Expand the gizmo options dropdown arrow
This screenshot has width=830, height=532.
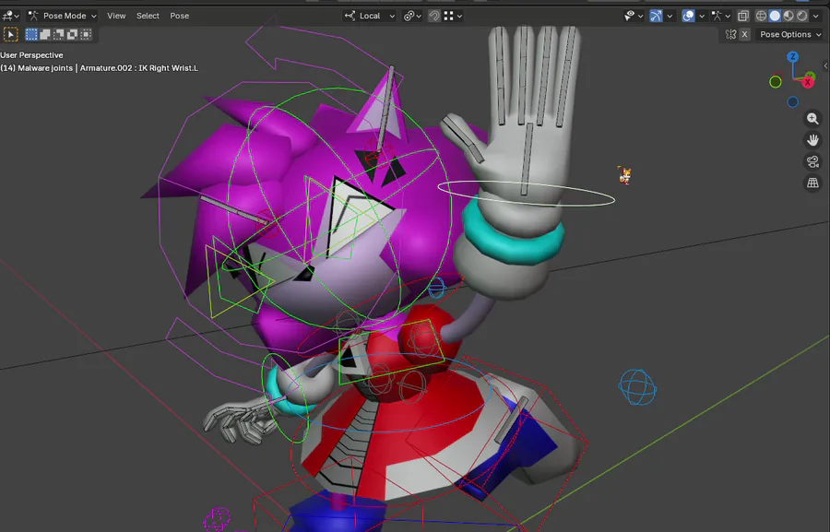(670, 16)
